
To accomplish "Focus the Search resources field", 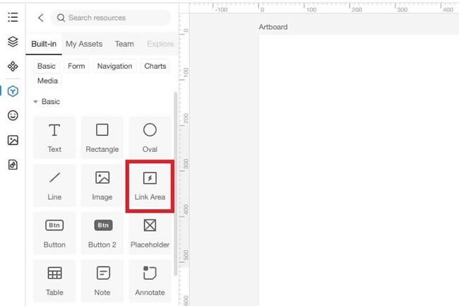I will pos(111,18).
